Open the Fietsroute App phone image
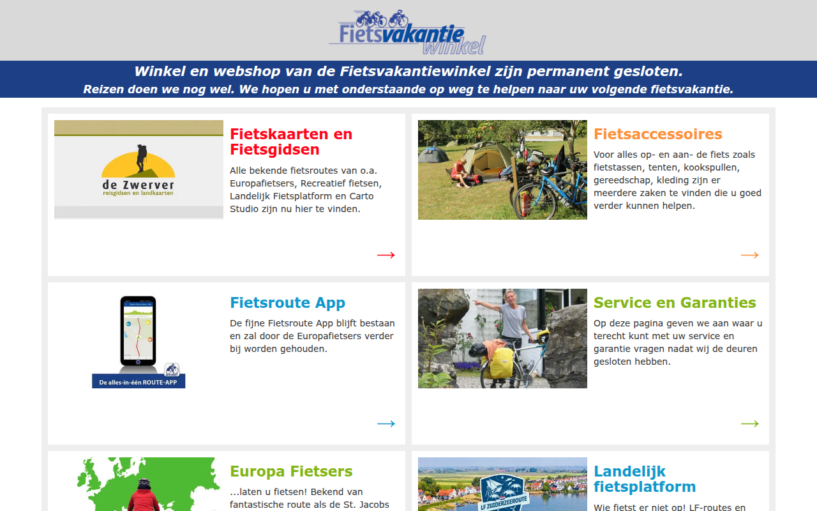This screenshot has width=817, height=511. coord(139,339)
